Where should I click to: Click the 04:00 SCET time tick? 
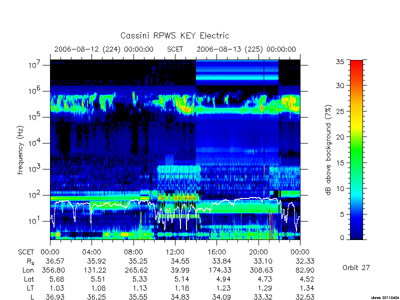point(91,252)
